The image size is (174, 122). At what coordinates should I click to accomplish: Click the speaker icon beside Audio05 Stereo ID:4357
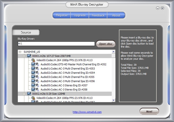[37, 85]
